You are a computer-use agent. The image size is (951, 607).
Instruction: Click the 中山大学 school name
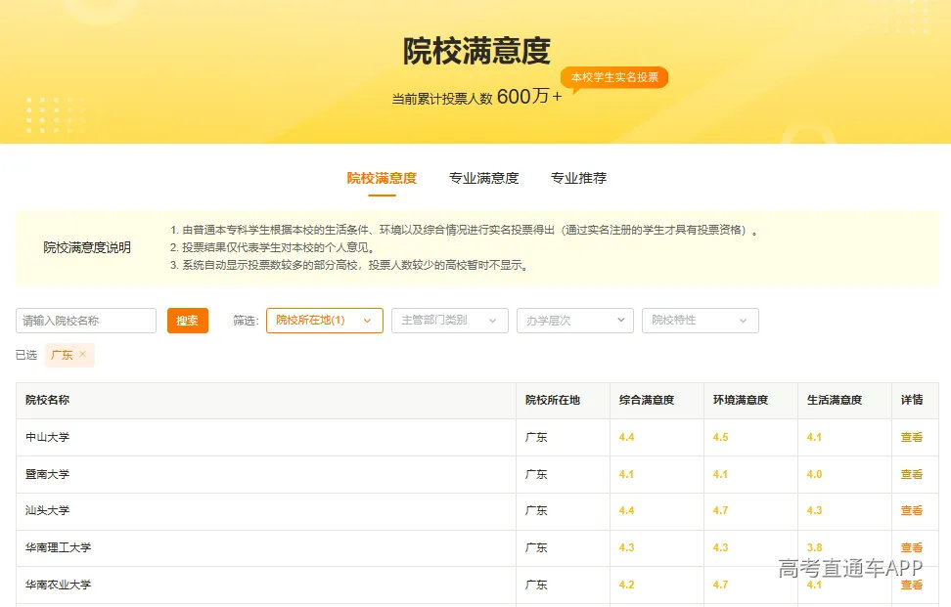tap(47, 437)
